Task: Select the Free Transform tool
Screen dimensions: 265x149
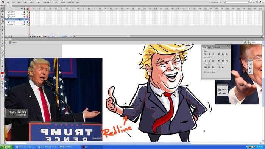Action: click(2, 17)
